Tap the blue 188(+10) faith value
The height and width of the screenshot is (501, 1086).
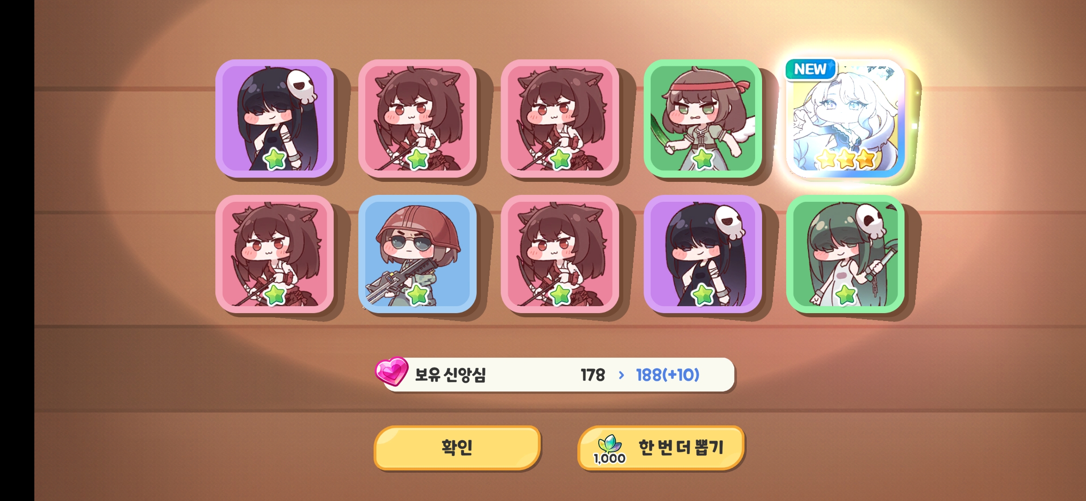click(667, 375)
